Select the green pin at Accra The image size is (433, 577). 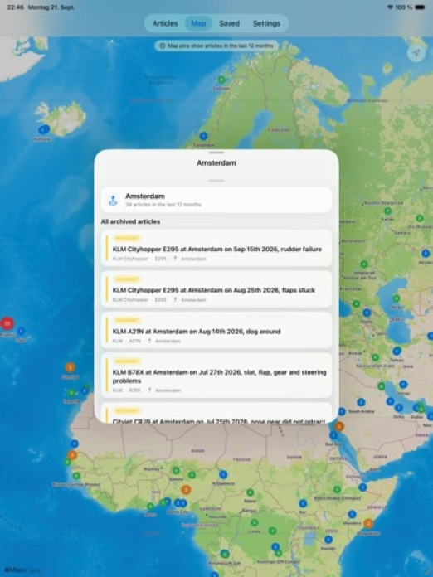click(150, 507)
